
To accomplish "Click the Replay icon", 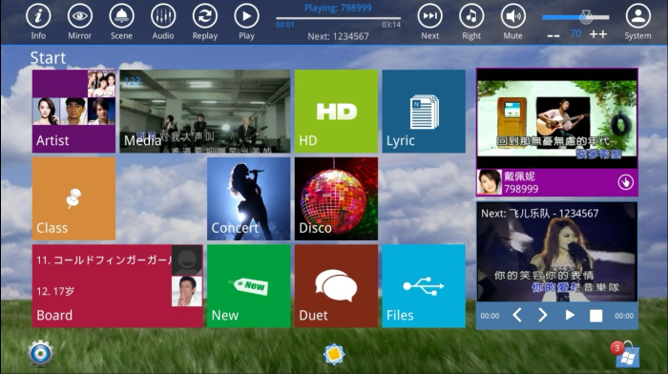I will pos(205,16).
